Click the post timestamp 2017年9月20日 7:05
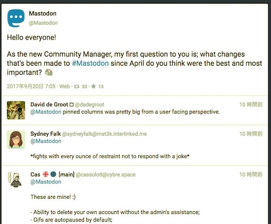 pos(31,86)
